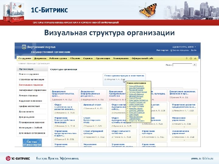Viewport: 219px width, 164px height.
Task: Open Департамент экономики, финансов card title
Action: (x=182, y=93)
